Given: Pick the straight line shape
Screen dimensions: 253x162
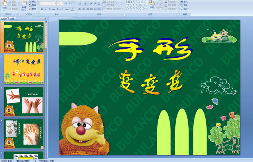Looking at the screenshot, I should (x=134, y=2).
